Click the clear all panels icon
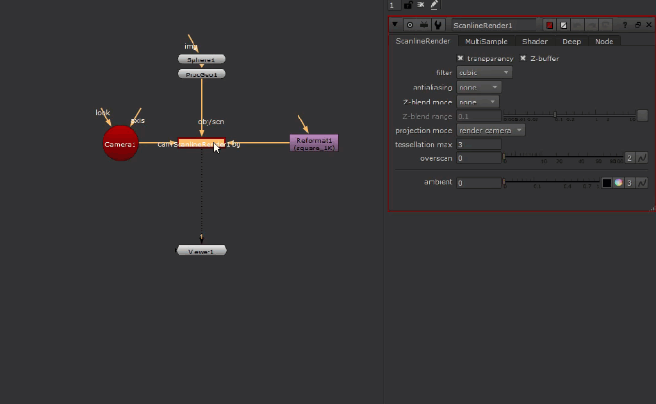This screenshot has height=404, width=656. [x=421, y=5]
